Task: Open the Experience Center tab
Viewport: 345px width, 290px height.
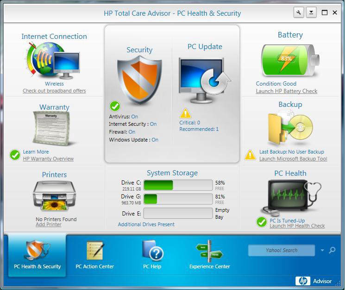Action: [209, 255]
